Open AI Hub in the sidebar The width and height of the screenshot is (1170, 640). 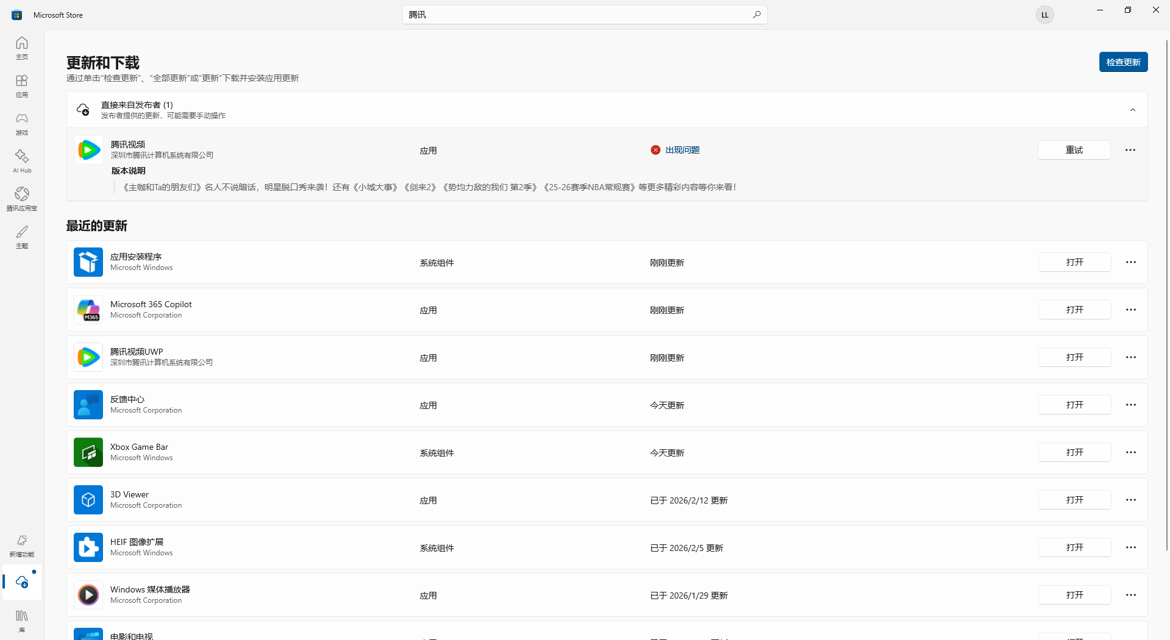[22, 161]
